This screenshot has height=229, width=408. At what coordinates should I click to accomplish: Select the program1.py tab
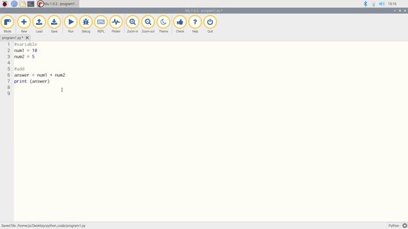coord(12,38)
